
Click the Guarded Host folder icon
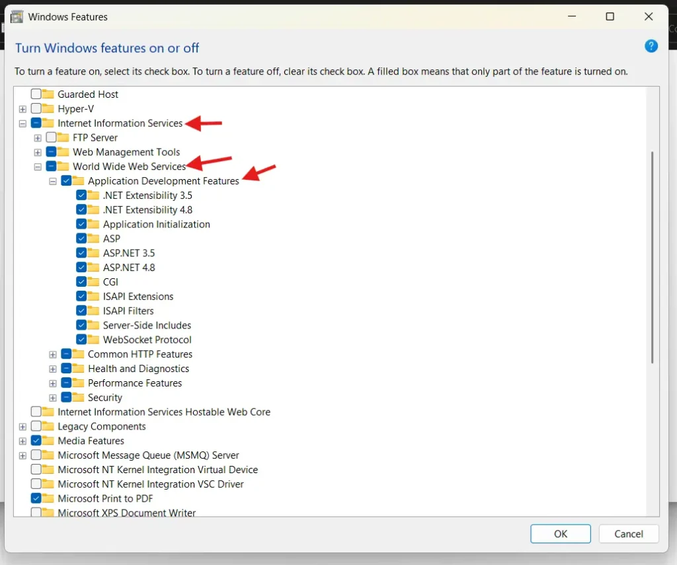pyautogui.click(x=48, y=94)
